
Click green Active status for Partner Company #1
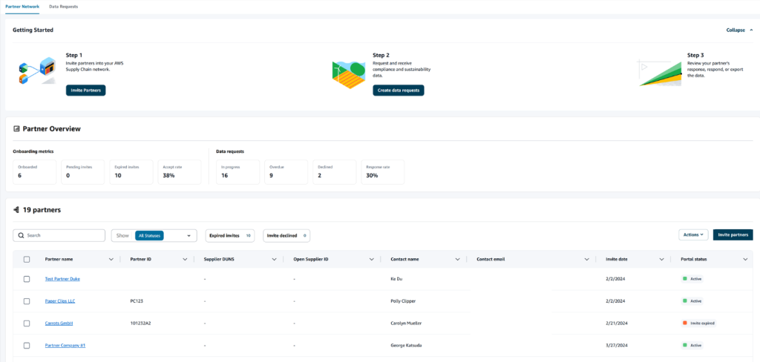(x=692, y=346)
